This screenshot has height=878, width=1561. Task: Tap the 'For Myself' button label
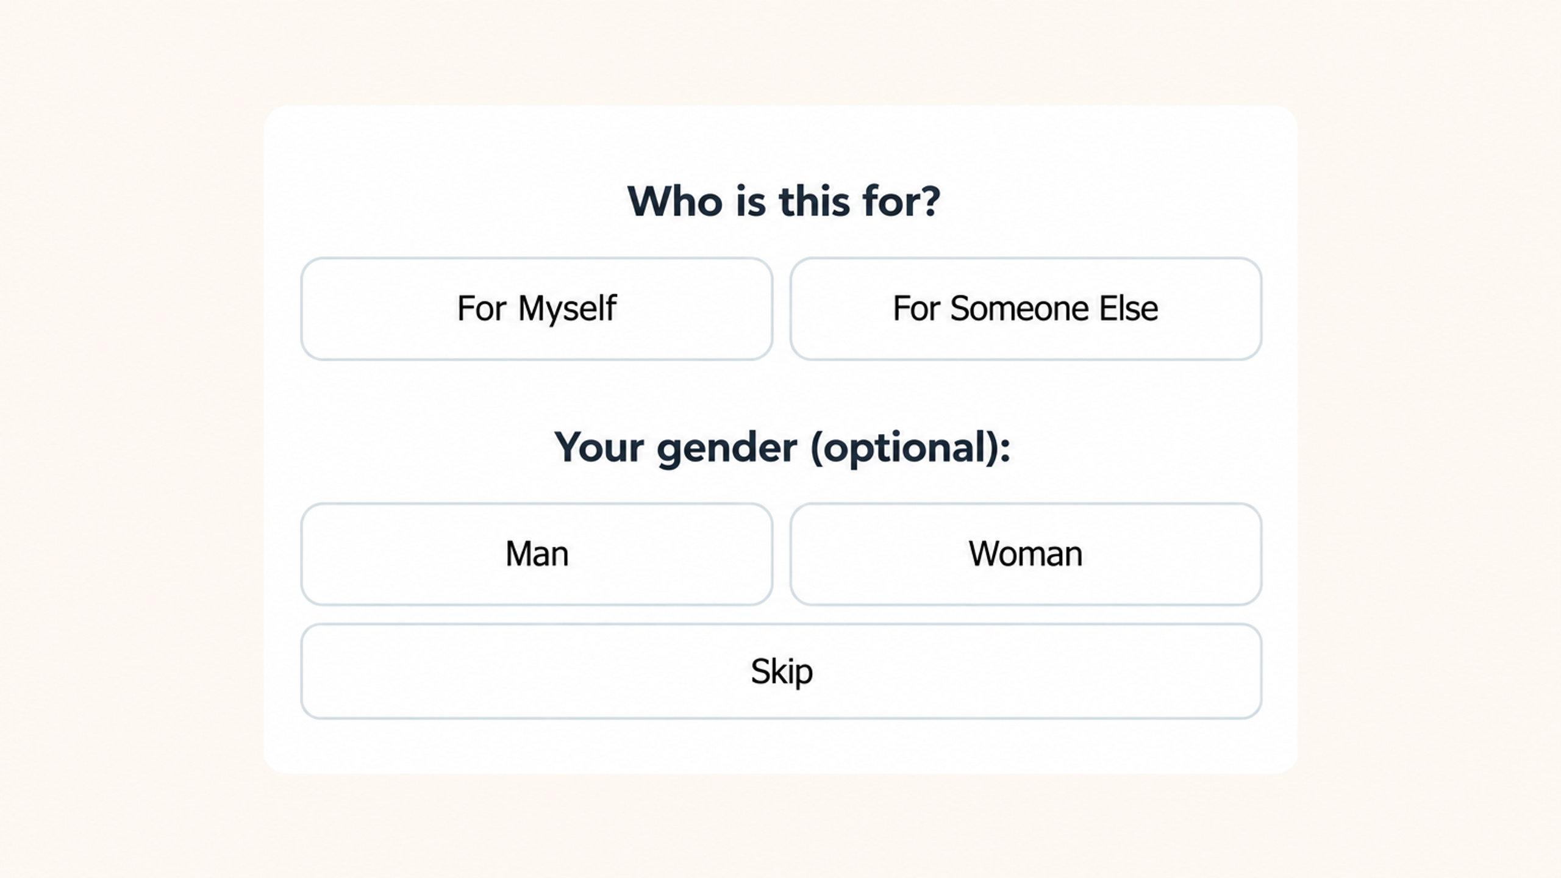pyautogui.click(x=537, y=309)
